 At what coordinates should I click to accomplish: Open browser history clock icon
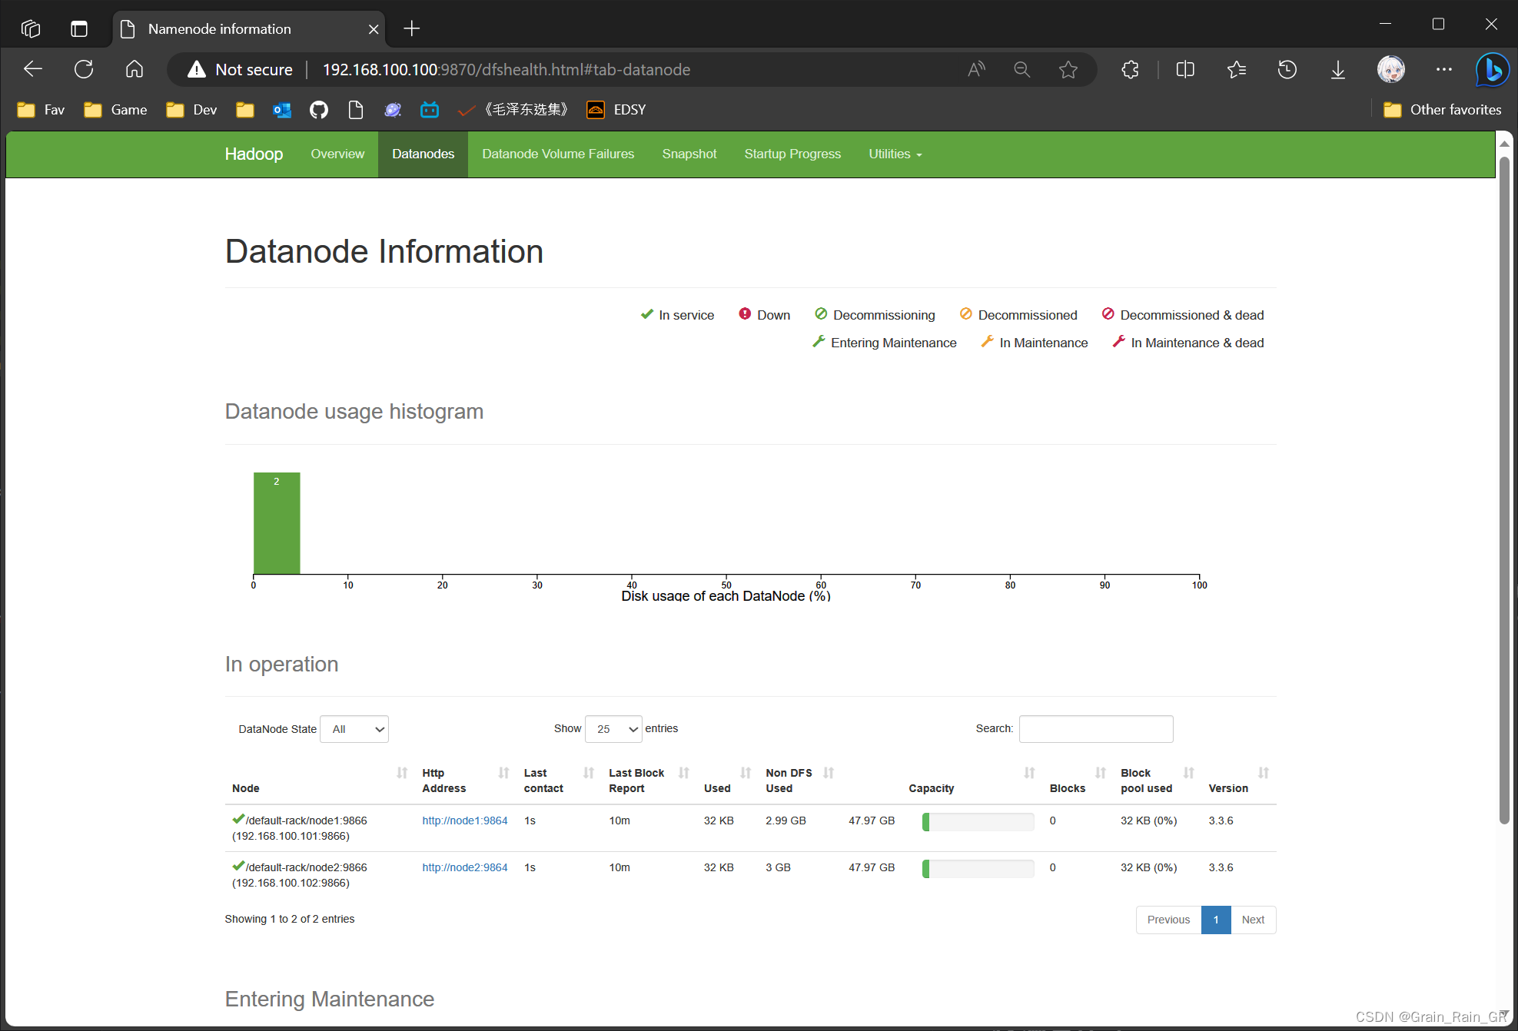tap(1287, 69)
